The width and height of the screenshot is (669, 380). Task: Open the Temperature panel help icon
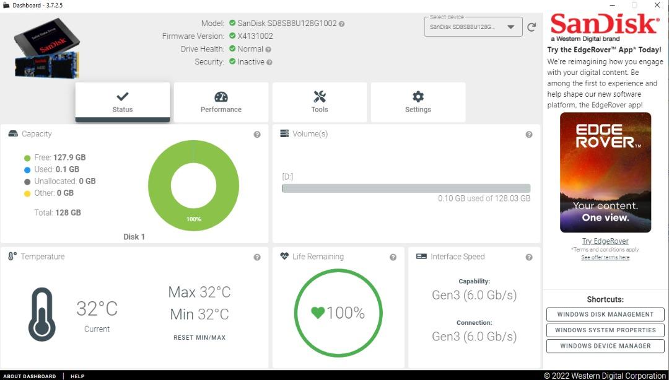(257, 257)
